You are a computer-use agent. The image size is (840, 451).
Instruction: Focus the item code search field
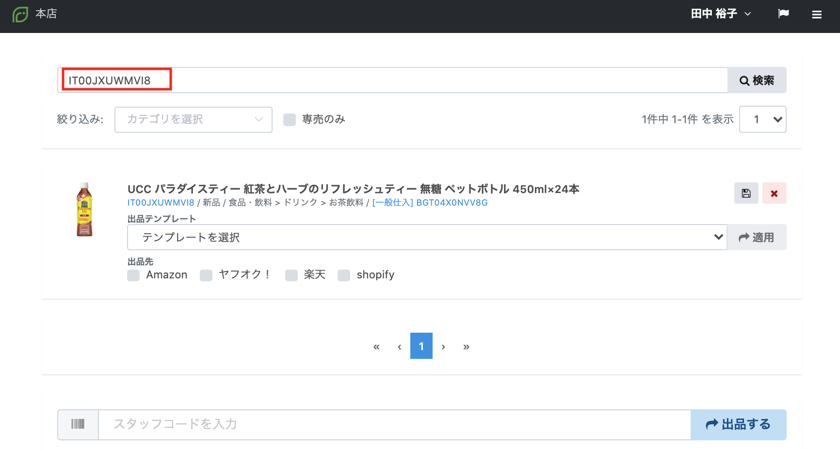(x=393, y=80)
